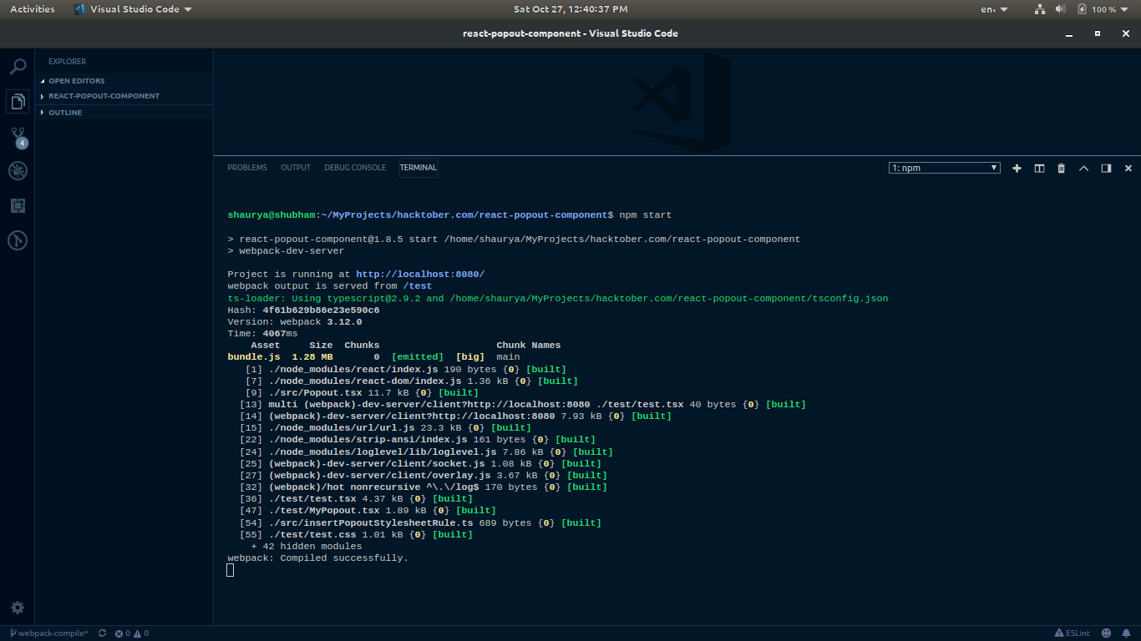Open the system menu arrow in the top bar

(1126, 9)
